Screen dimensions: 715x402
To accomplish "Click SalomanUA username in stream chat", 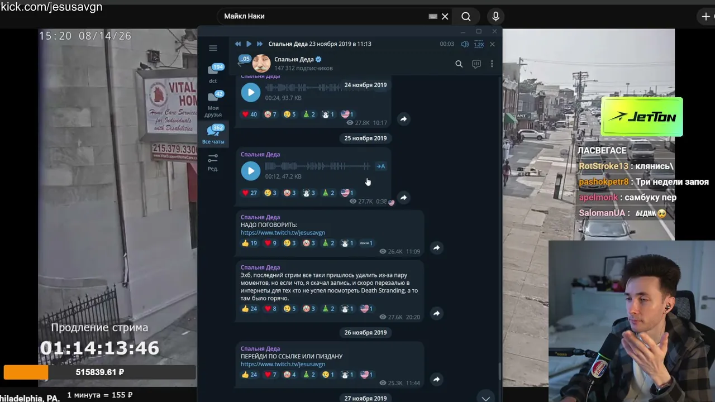I will point(601,213).
